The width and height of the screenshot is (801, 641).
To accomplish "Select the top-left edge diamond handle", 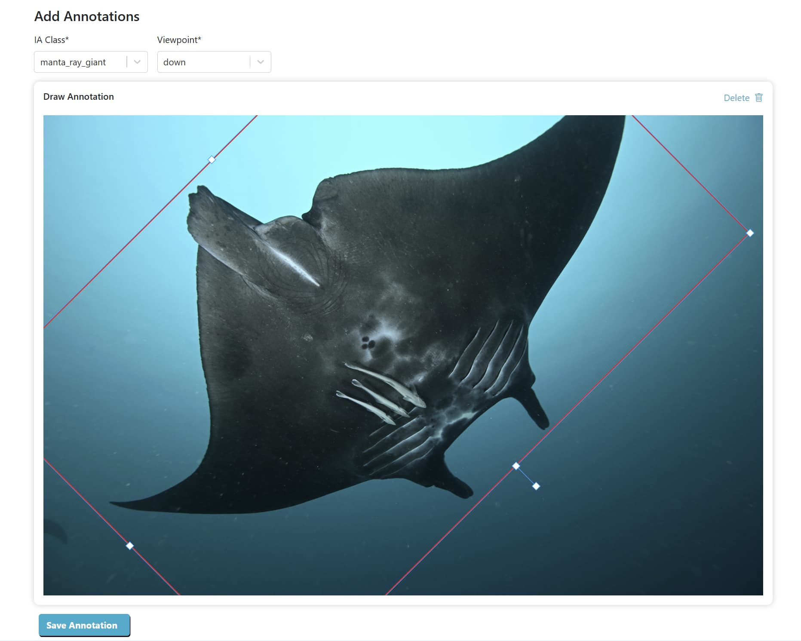I will pyautogui.click(x=212, y=160).
